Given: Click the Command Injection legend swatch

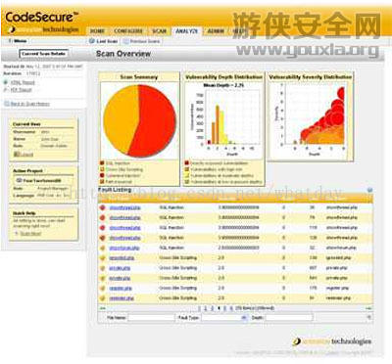Looking at the screenshot, I should point(102,175).
